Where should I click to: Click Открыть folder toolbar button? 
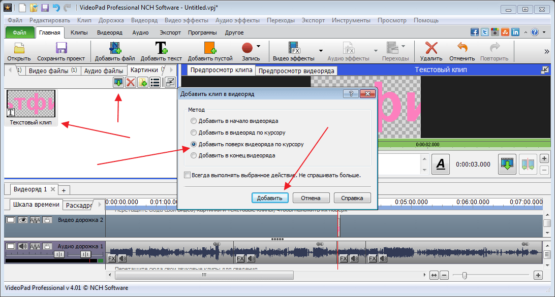tap(19, 52)
